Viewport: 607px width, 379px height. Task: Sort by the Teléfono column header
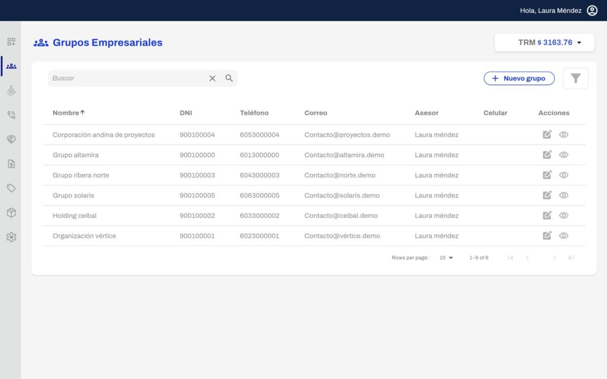tap(254, 113)
